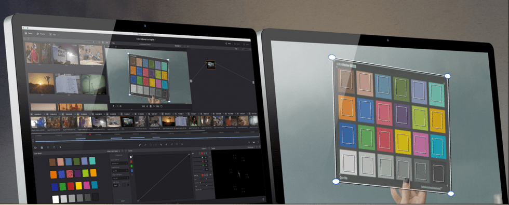Toggle the viewer audio speaker icon
Screen dimensions: 509x205
click(x=120, y=106)
